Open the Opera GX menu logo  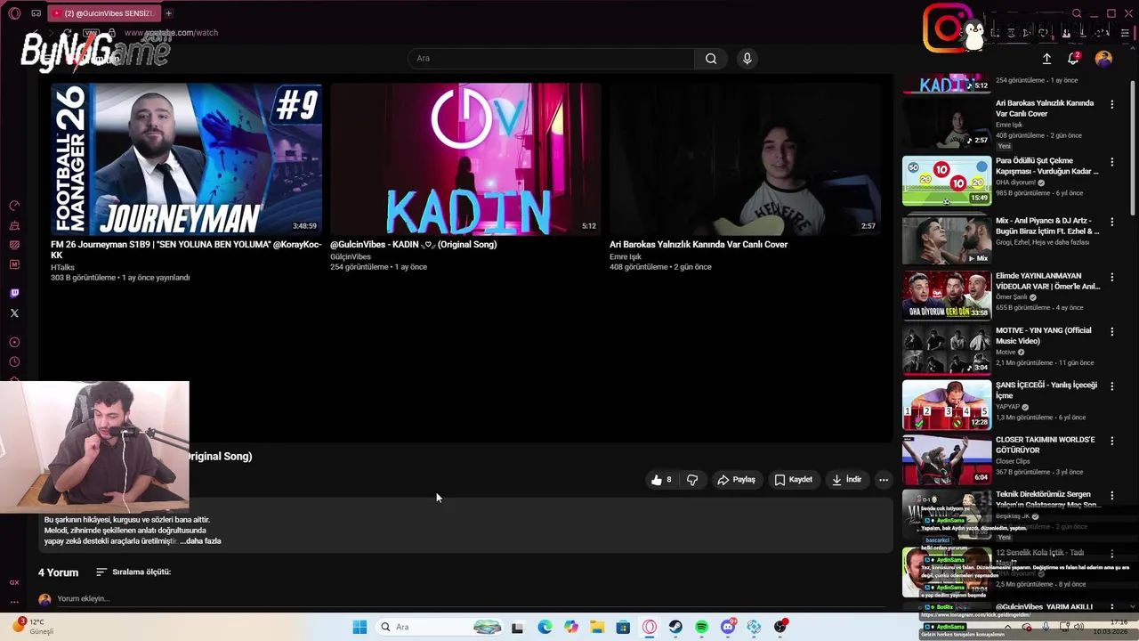14,13
